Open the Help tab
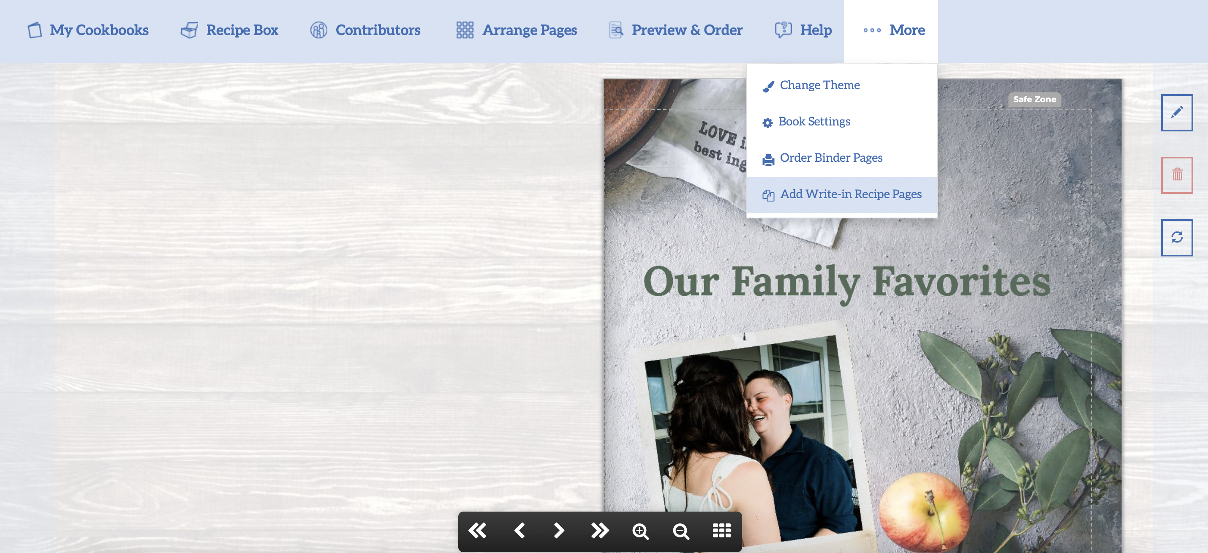The width and height of the screenshot is (1208, 553). click(803, 30)
